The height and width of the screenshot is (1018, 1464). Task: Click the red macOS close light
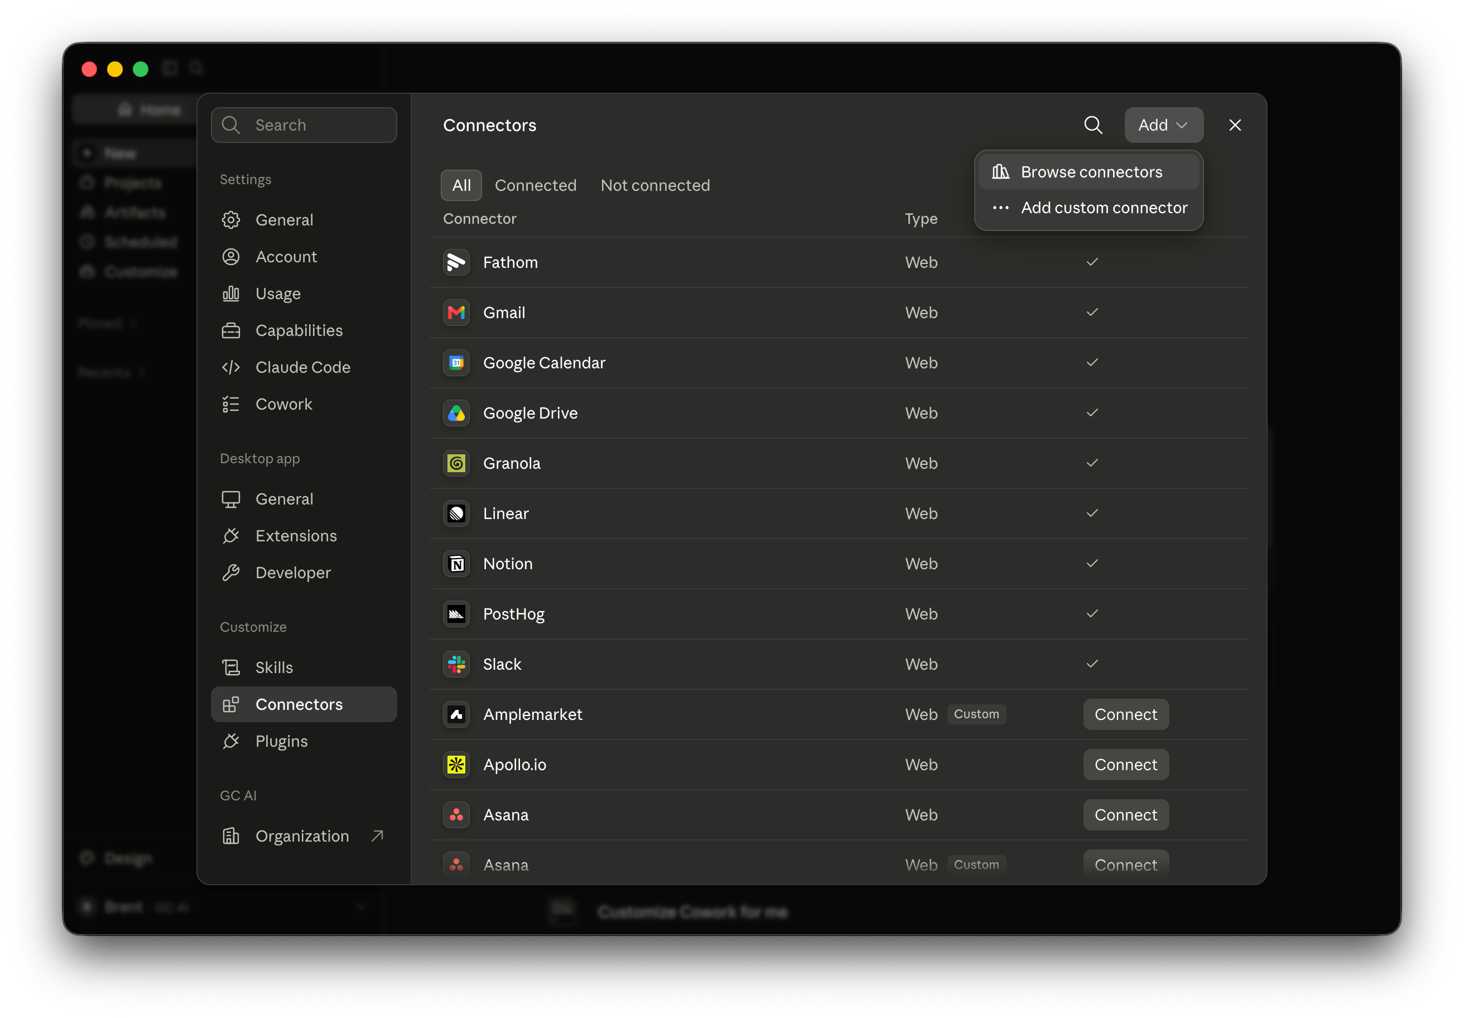[x=89, y=69]
